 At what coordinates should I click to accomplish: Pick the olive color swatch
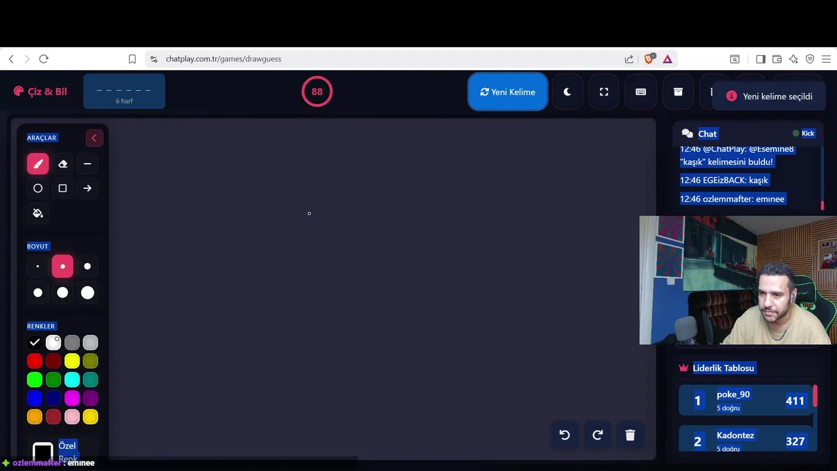point(91,360)
